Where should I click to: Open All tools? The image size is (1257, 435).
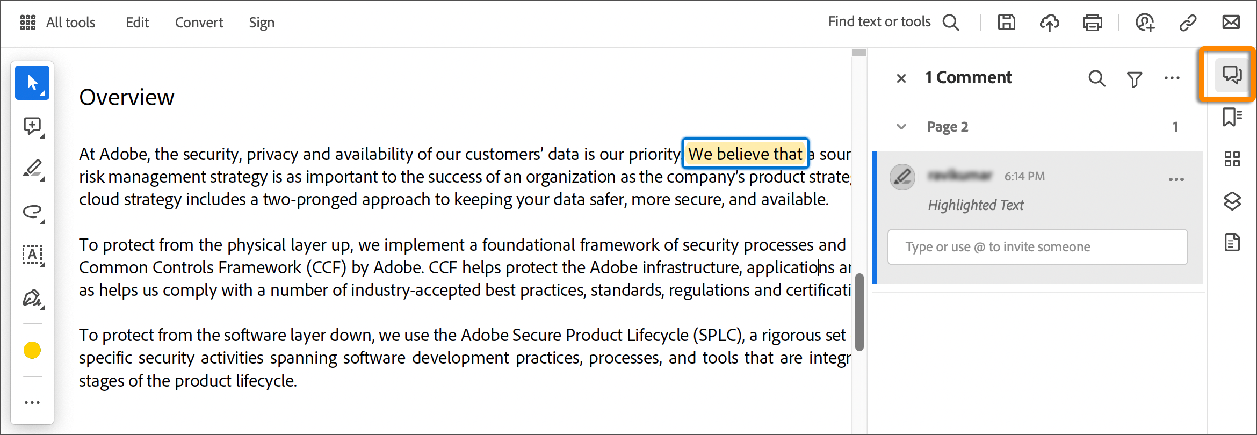click(58, 23)
